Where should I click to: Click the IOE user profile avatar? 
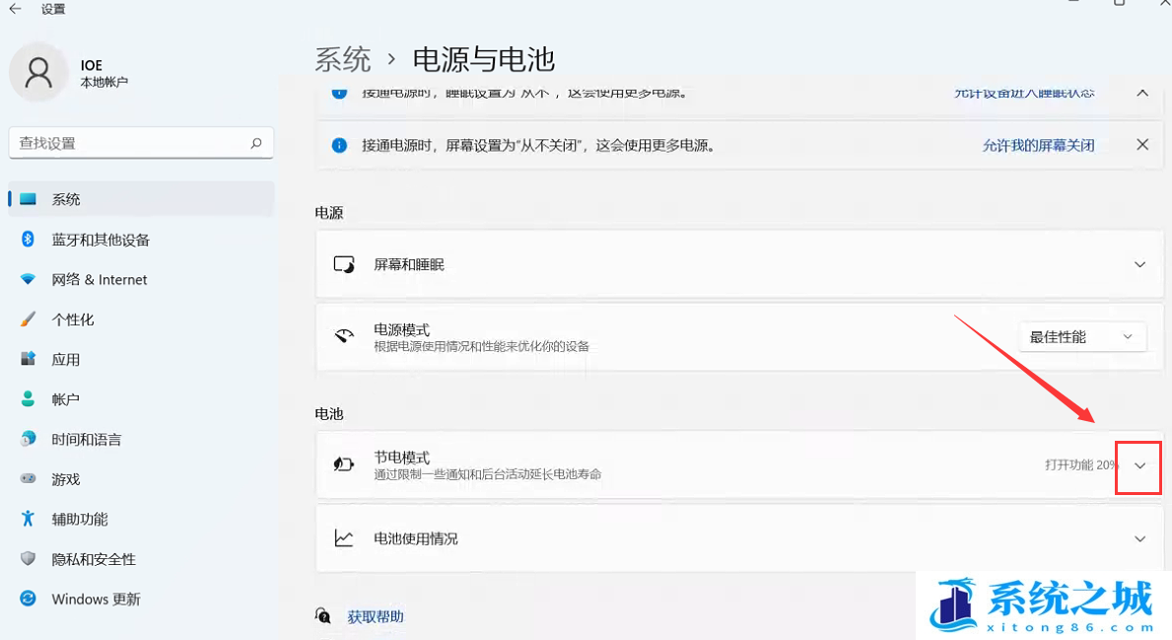(38, 72)
